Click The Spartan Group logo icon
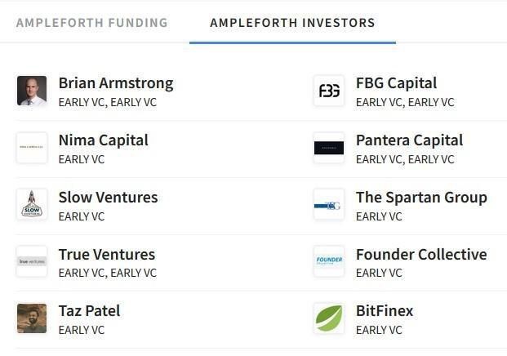507x356 pixels. [x=329, y=205]
